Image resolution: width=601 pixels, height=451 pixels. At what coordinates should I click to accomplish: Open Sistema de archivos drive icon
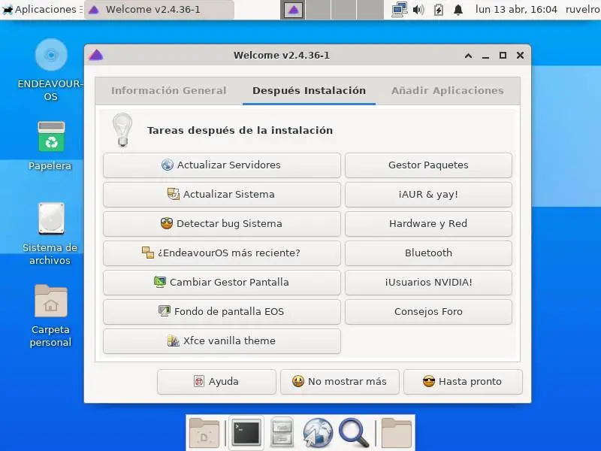[x=51, y=218]
